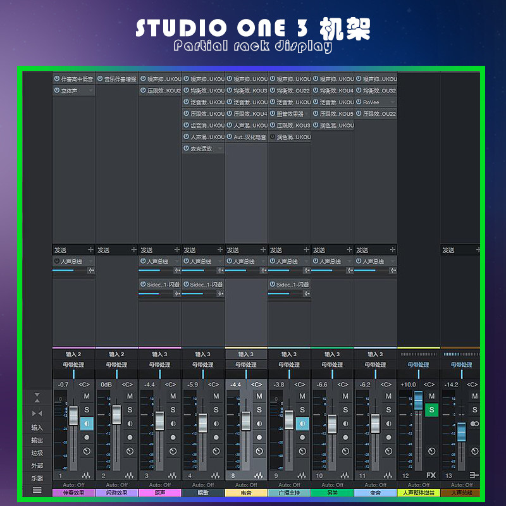Screen dimensions: 506x506
Task: Arm record on 闪避效果 channel
Action: point(130,437)
